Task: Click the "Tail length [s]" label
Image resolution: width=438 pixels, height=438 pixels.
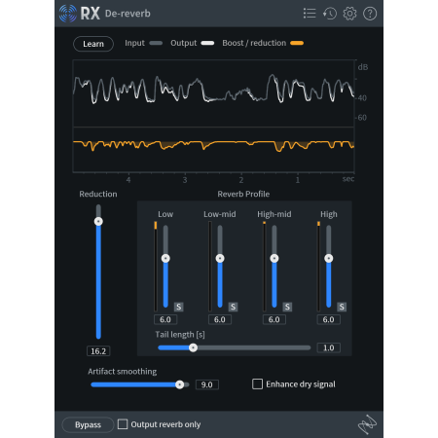Action: (x=180, y=335)
